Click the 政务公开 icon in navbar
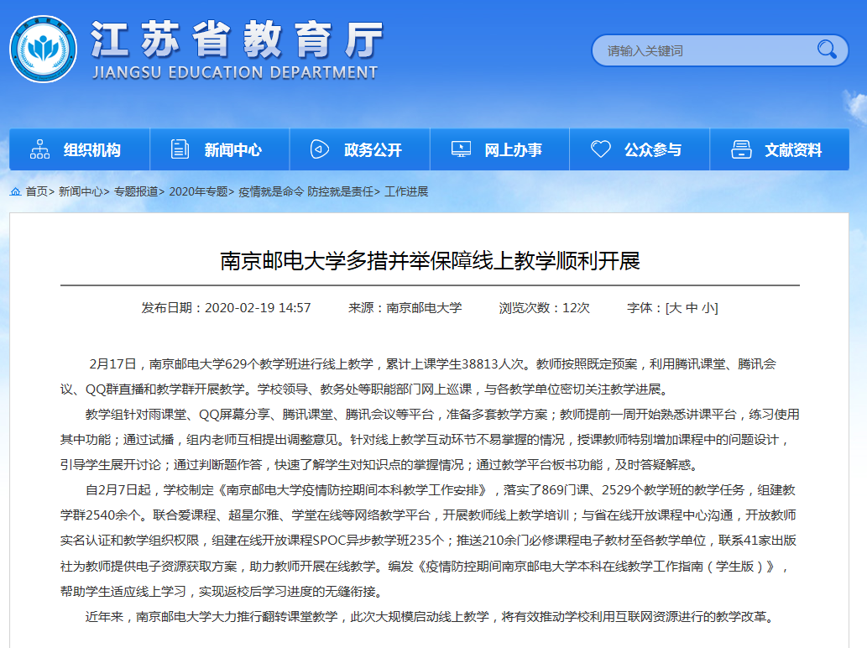867x648 pixels. point(319,150)
